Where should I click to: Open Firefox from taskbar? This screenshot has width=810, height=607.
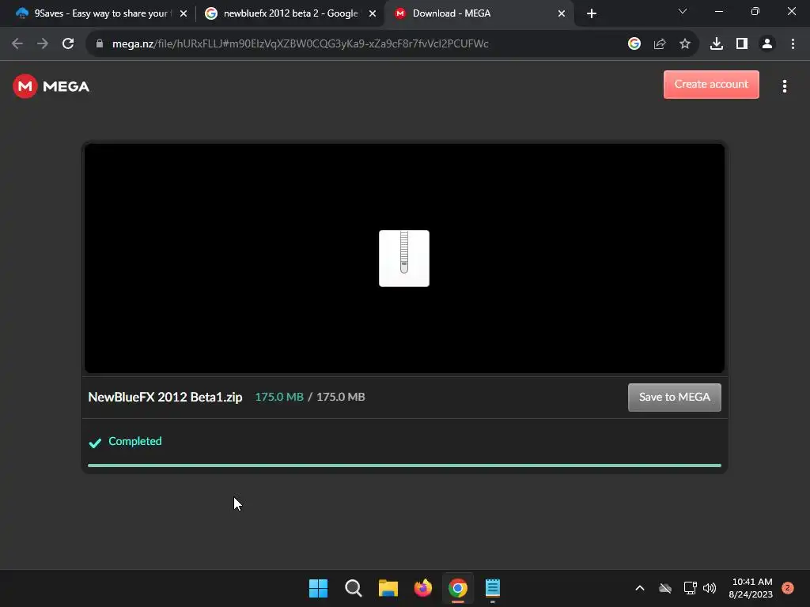point(423,588)
